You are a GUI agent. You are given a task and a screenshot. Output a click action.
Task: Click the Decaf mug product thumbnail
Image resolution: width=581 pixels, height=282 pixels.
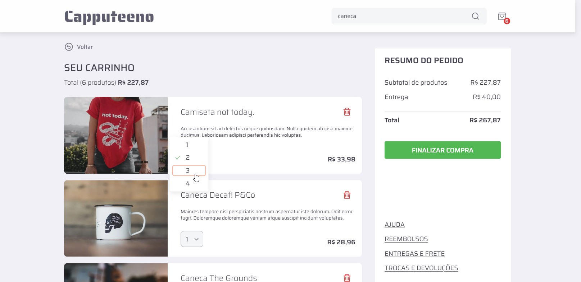click(116, 218)
